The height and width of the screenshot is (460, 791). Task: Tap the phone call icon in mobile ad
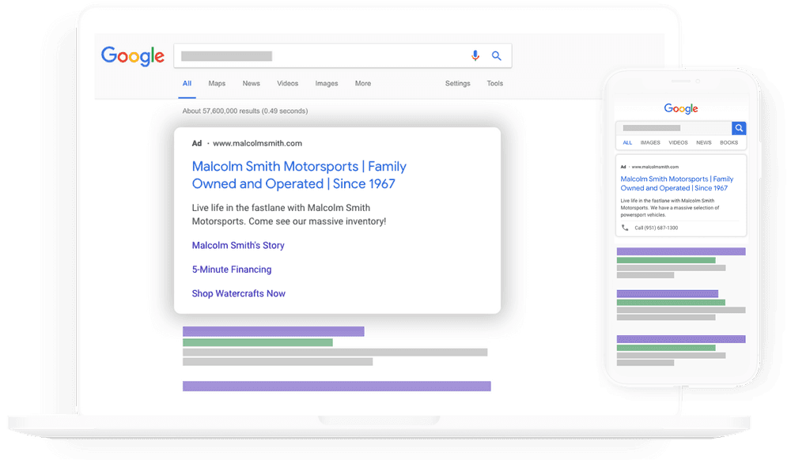625,228
